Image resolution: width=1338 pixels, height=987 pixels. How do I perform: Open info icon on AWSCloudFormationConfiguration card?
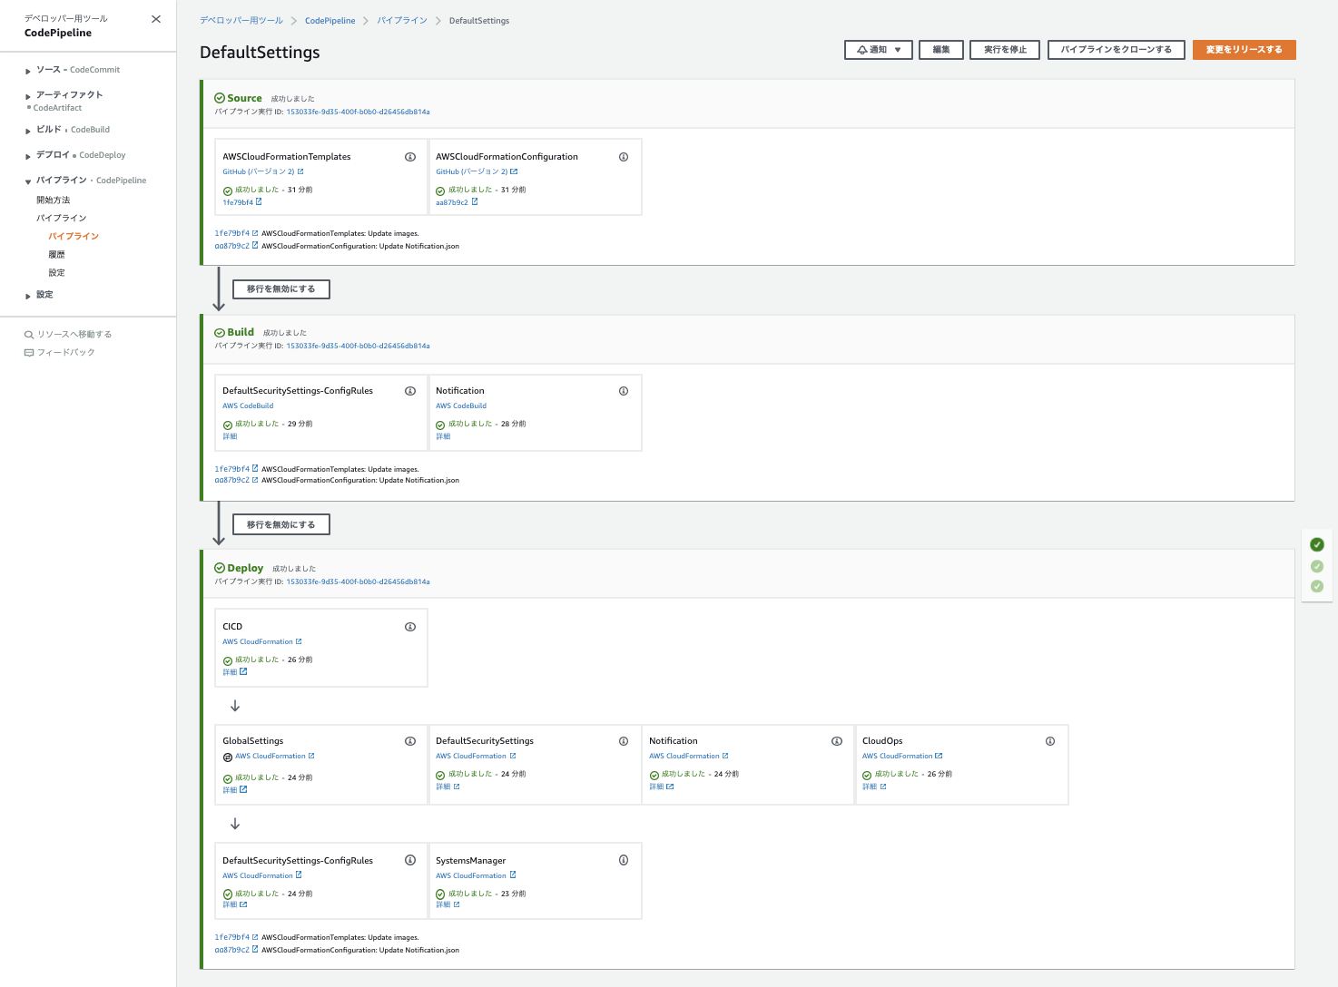pos(624,157)
